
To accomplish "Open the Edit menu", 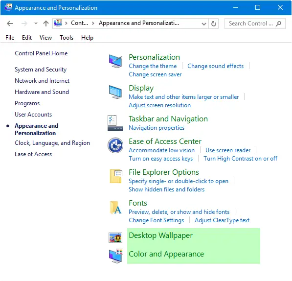I will [x=27, y=38].
